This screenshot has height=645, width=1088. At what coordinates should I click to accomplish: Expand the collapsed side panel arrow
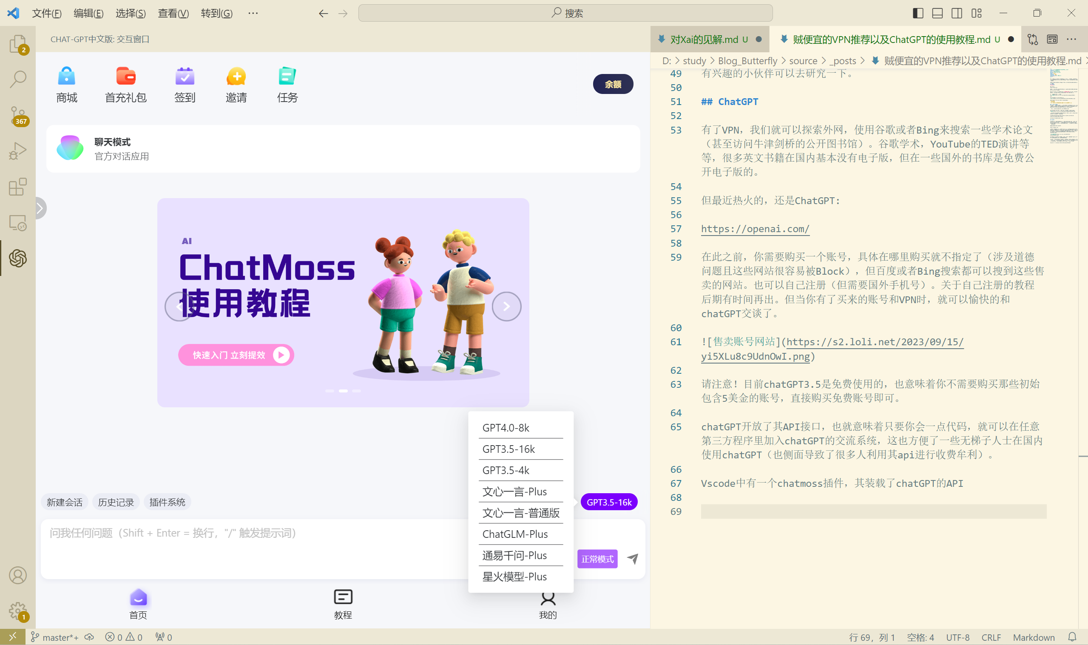[40, 208]
